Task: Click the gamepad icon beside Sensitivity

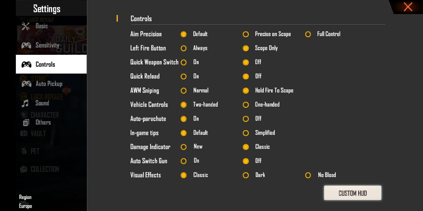Action: (x=26, y=45)
